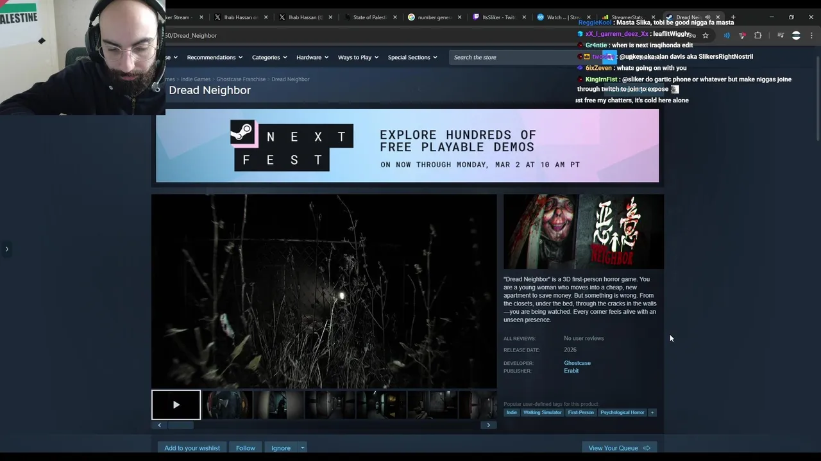Open the media control icon in toolbar
821x461 pixels.
coord(781,35)
